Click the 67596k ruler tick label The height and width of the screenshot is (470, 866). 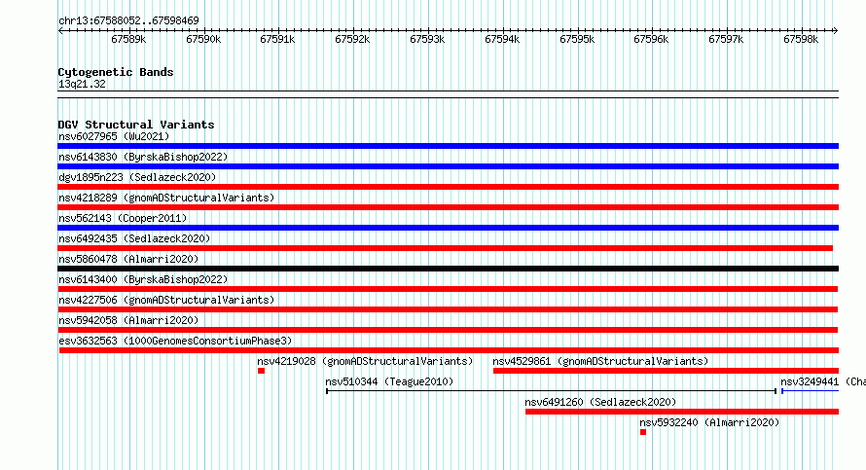651,39
